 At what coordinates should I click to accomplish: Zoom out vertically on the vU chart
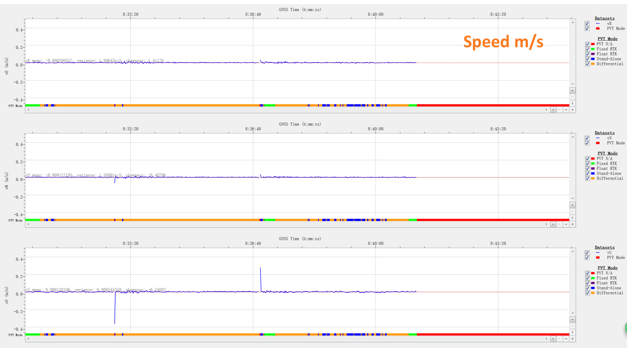[x=572, y=326]
